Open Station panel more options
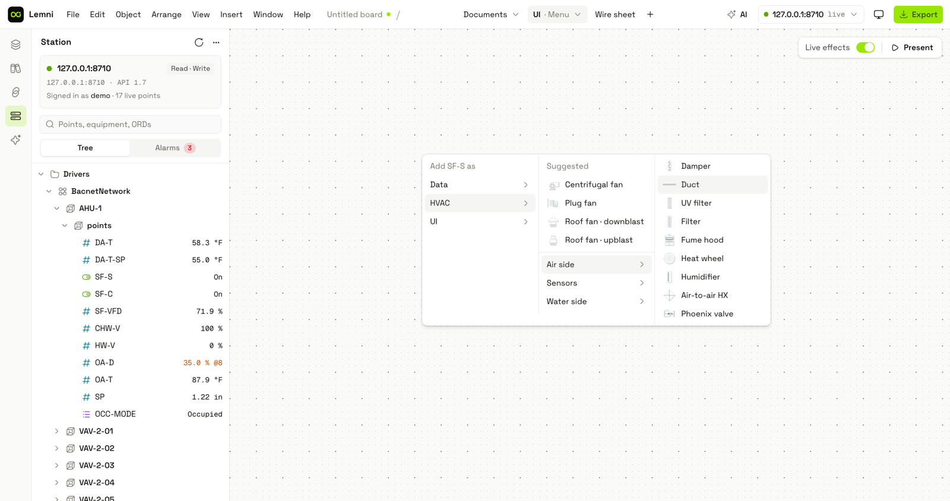 (216, 42)
